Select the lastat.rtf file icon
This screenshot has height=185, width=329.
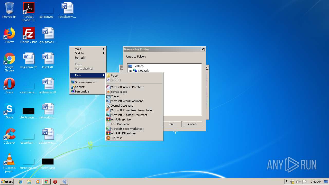48,61
